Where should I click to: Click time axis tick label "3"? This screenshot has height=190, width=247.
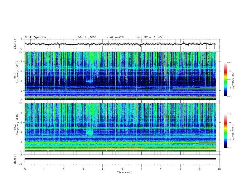tap(83, 169)
